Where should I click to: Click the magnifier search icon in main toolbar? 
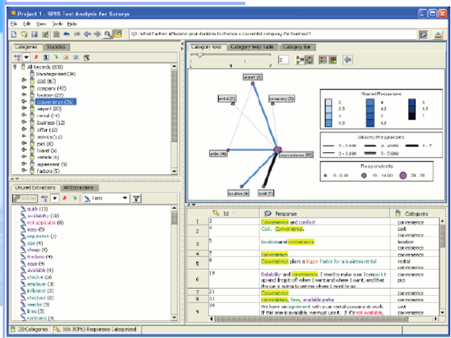pyautogui.click(x=108, y=34)
